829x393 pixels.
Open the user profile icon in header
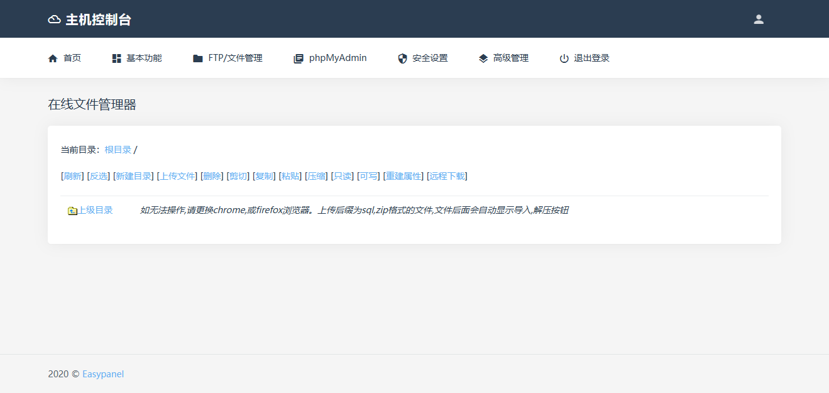(759, 19)
